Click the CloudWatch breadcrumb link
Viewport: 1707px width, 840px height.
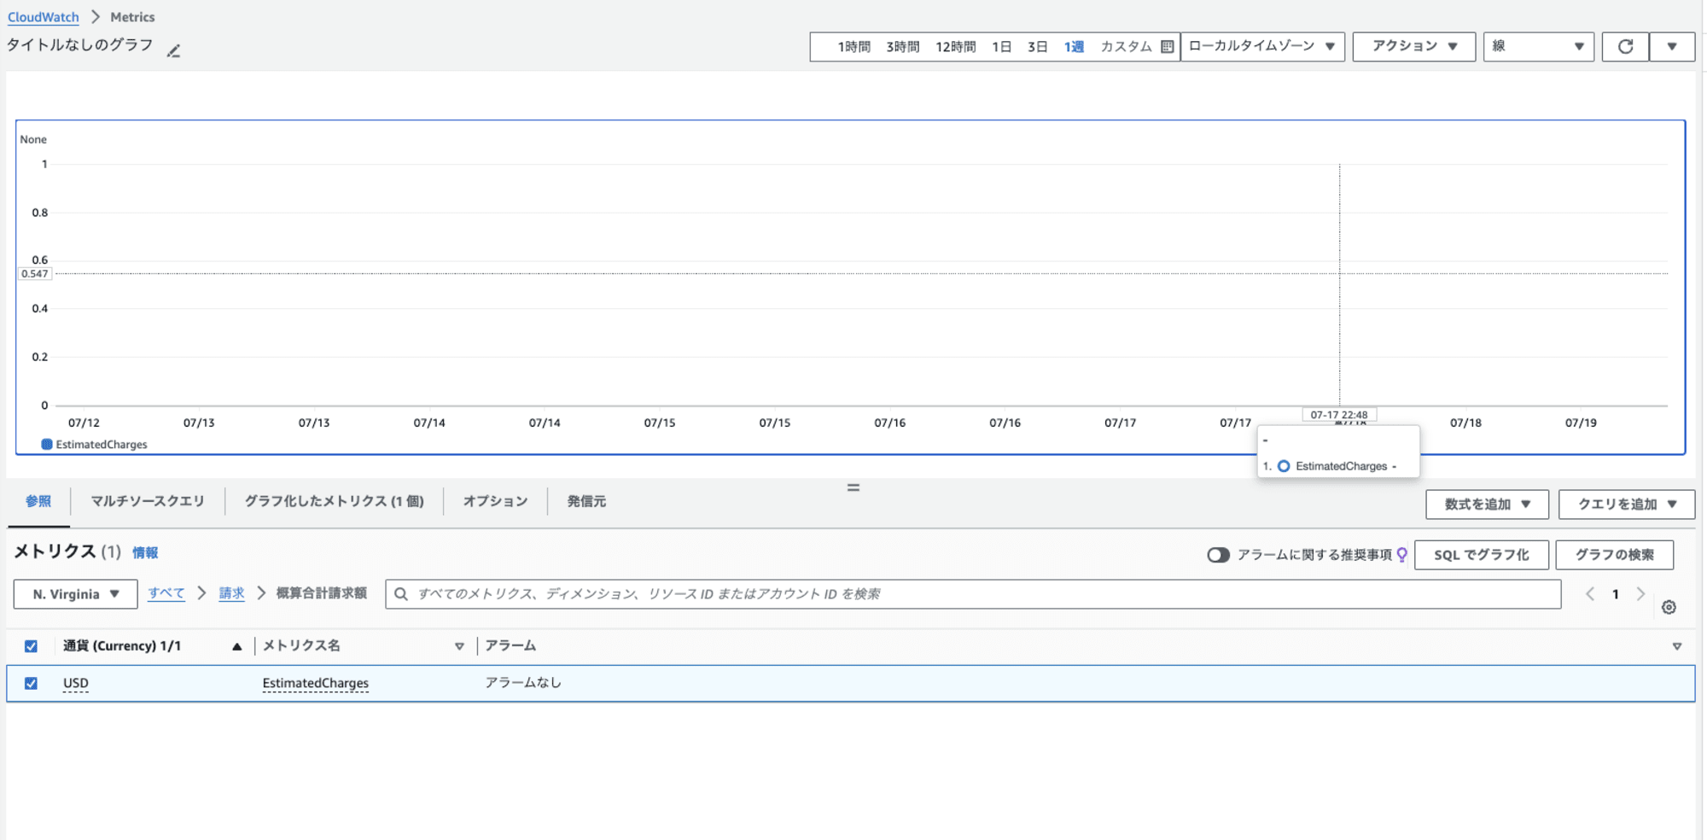(44, 17)
